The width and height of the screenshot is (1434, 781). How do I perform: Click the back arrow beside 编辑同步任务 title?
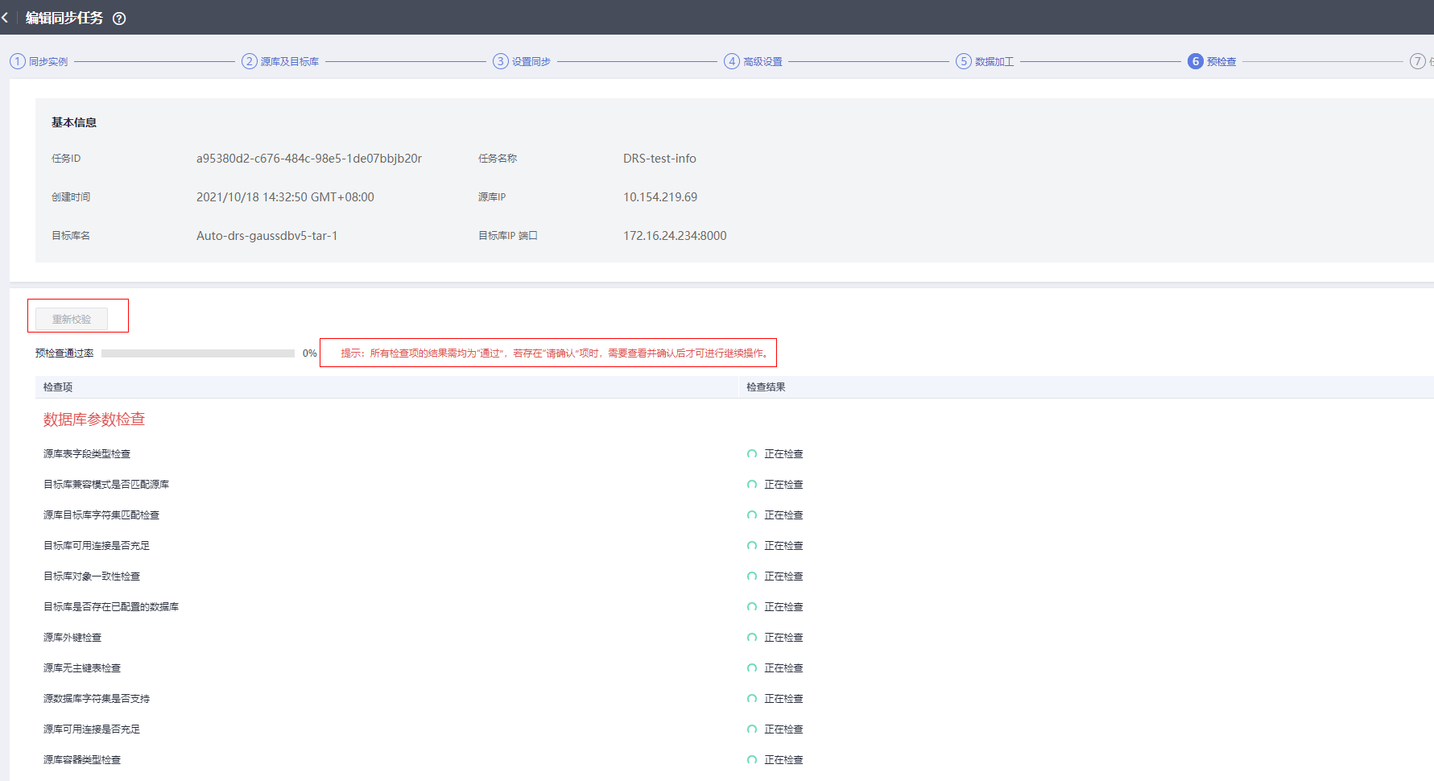(x=6, y=17)
